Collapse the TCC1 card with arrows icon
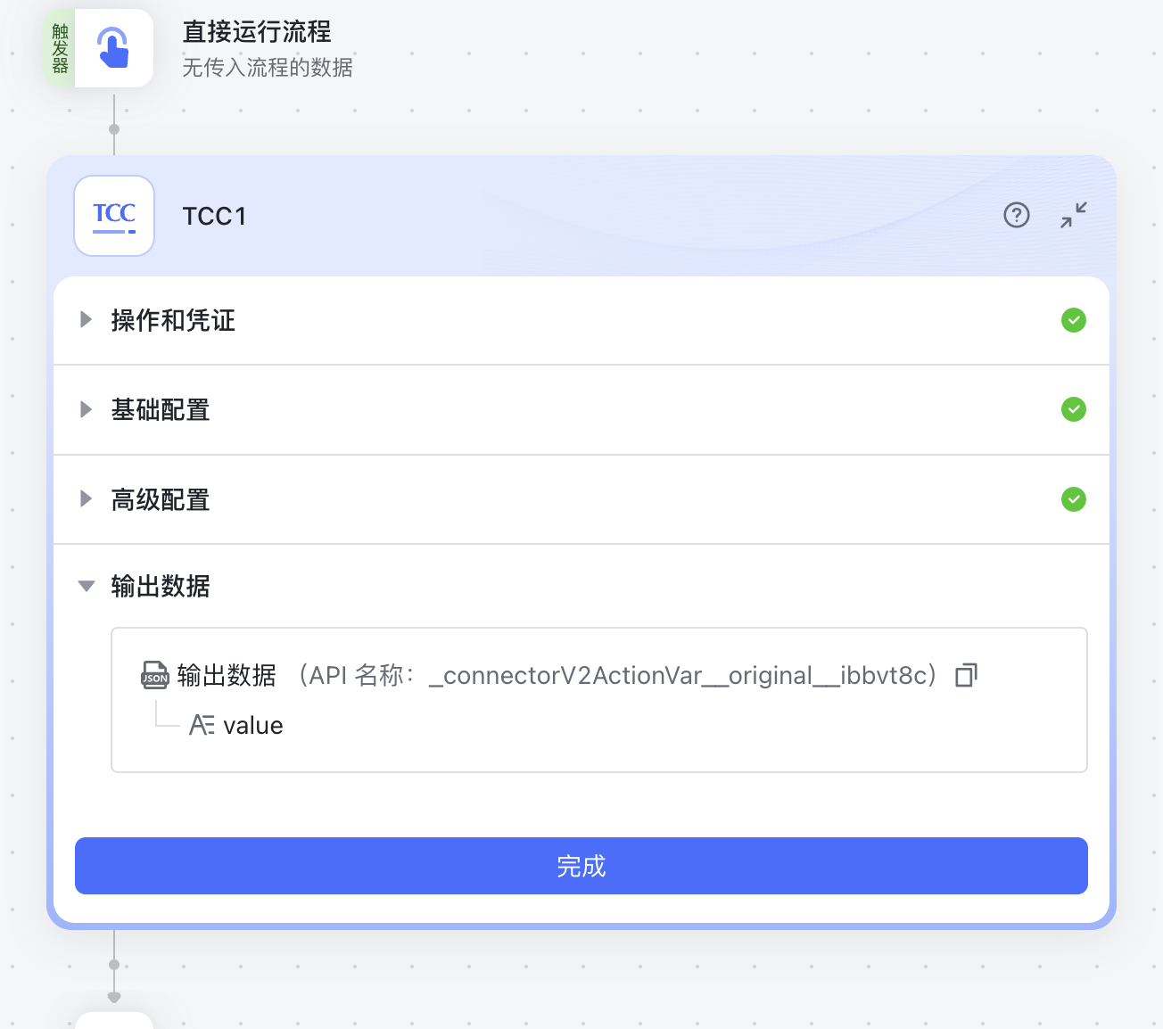Image resolution: width=1163 pixels, height=1029 pixels. (1074, 215)
